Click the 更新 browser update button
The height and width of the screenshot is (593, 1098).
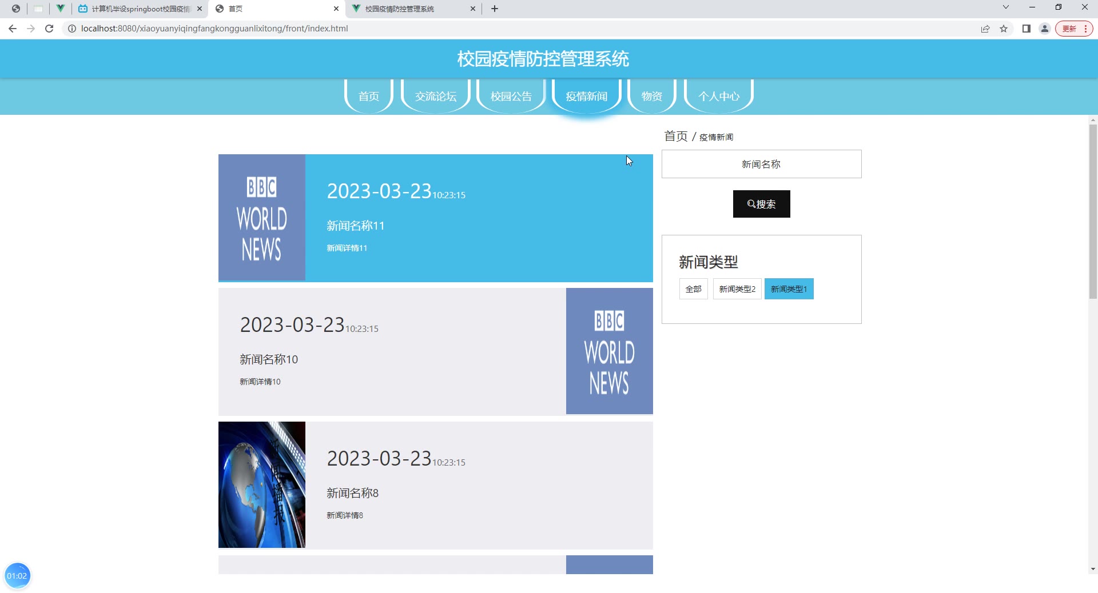pos(1074,29)
